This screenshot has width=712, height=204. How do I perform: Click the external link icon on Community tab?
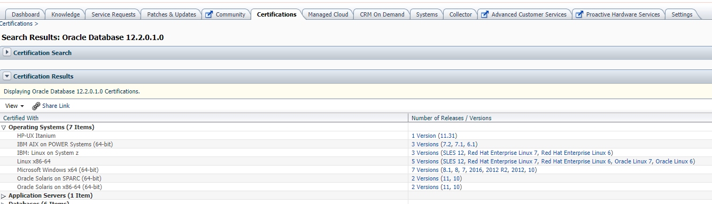pyautogui.click(x=209, y=14)
